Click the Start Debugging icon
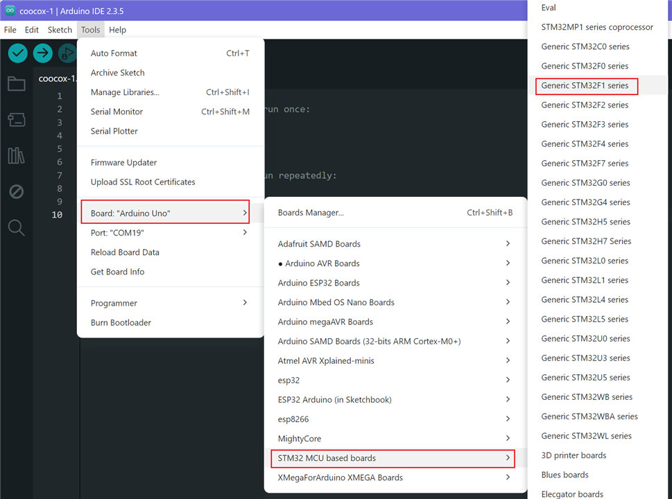 click(67, 53)
